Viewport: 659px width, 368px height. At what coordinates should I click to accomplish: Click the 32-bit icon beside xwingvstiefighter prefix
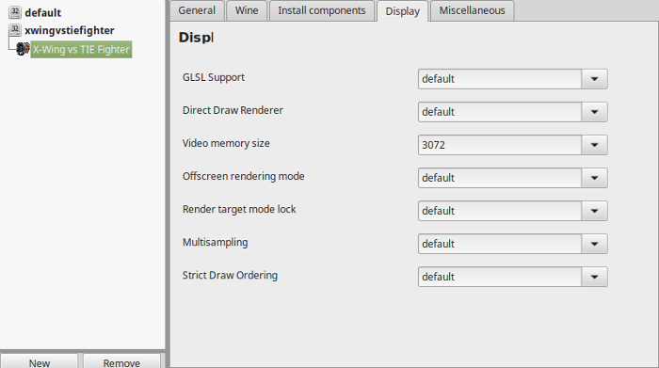pos(15,29)
